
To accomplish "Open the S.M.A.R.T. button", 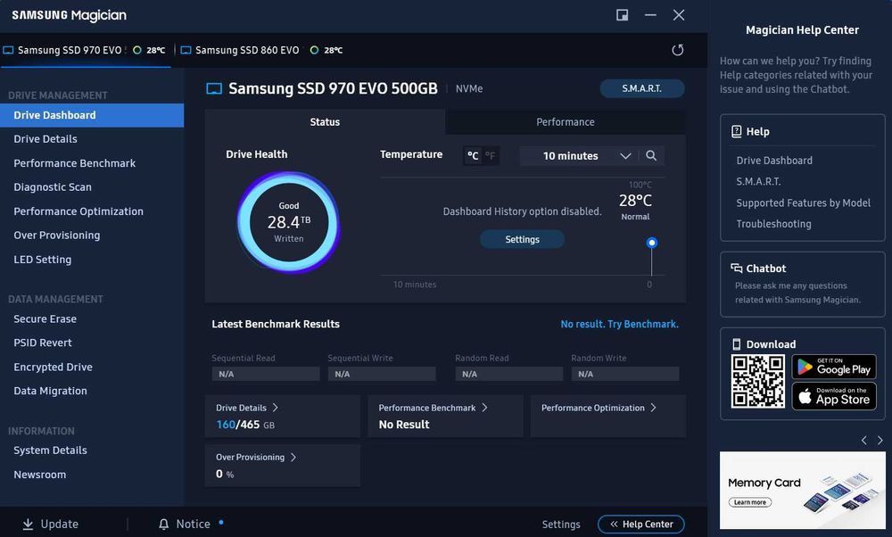I will click(641, 88).
